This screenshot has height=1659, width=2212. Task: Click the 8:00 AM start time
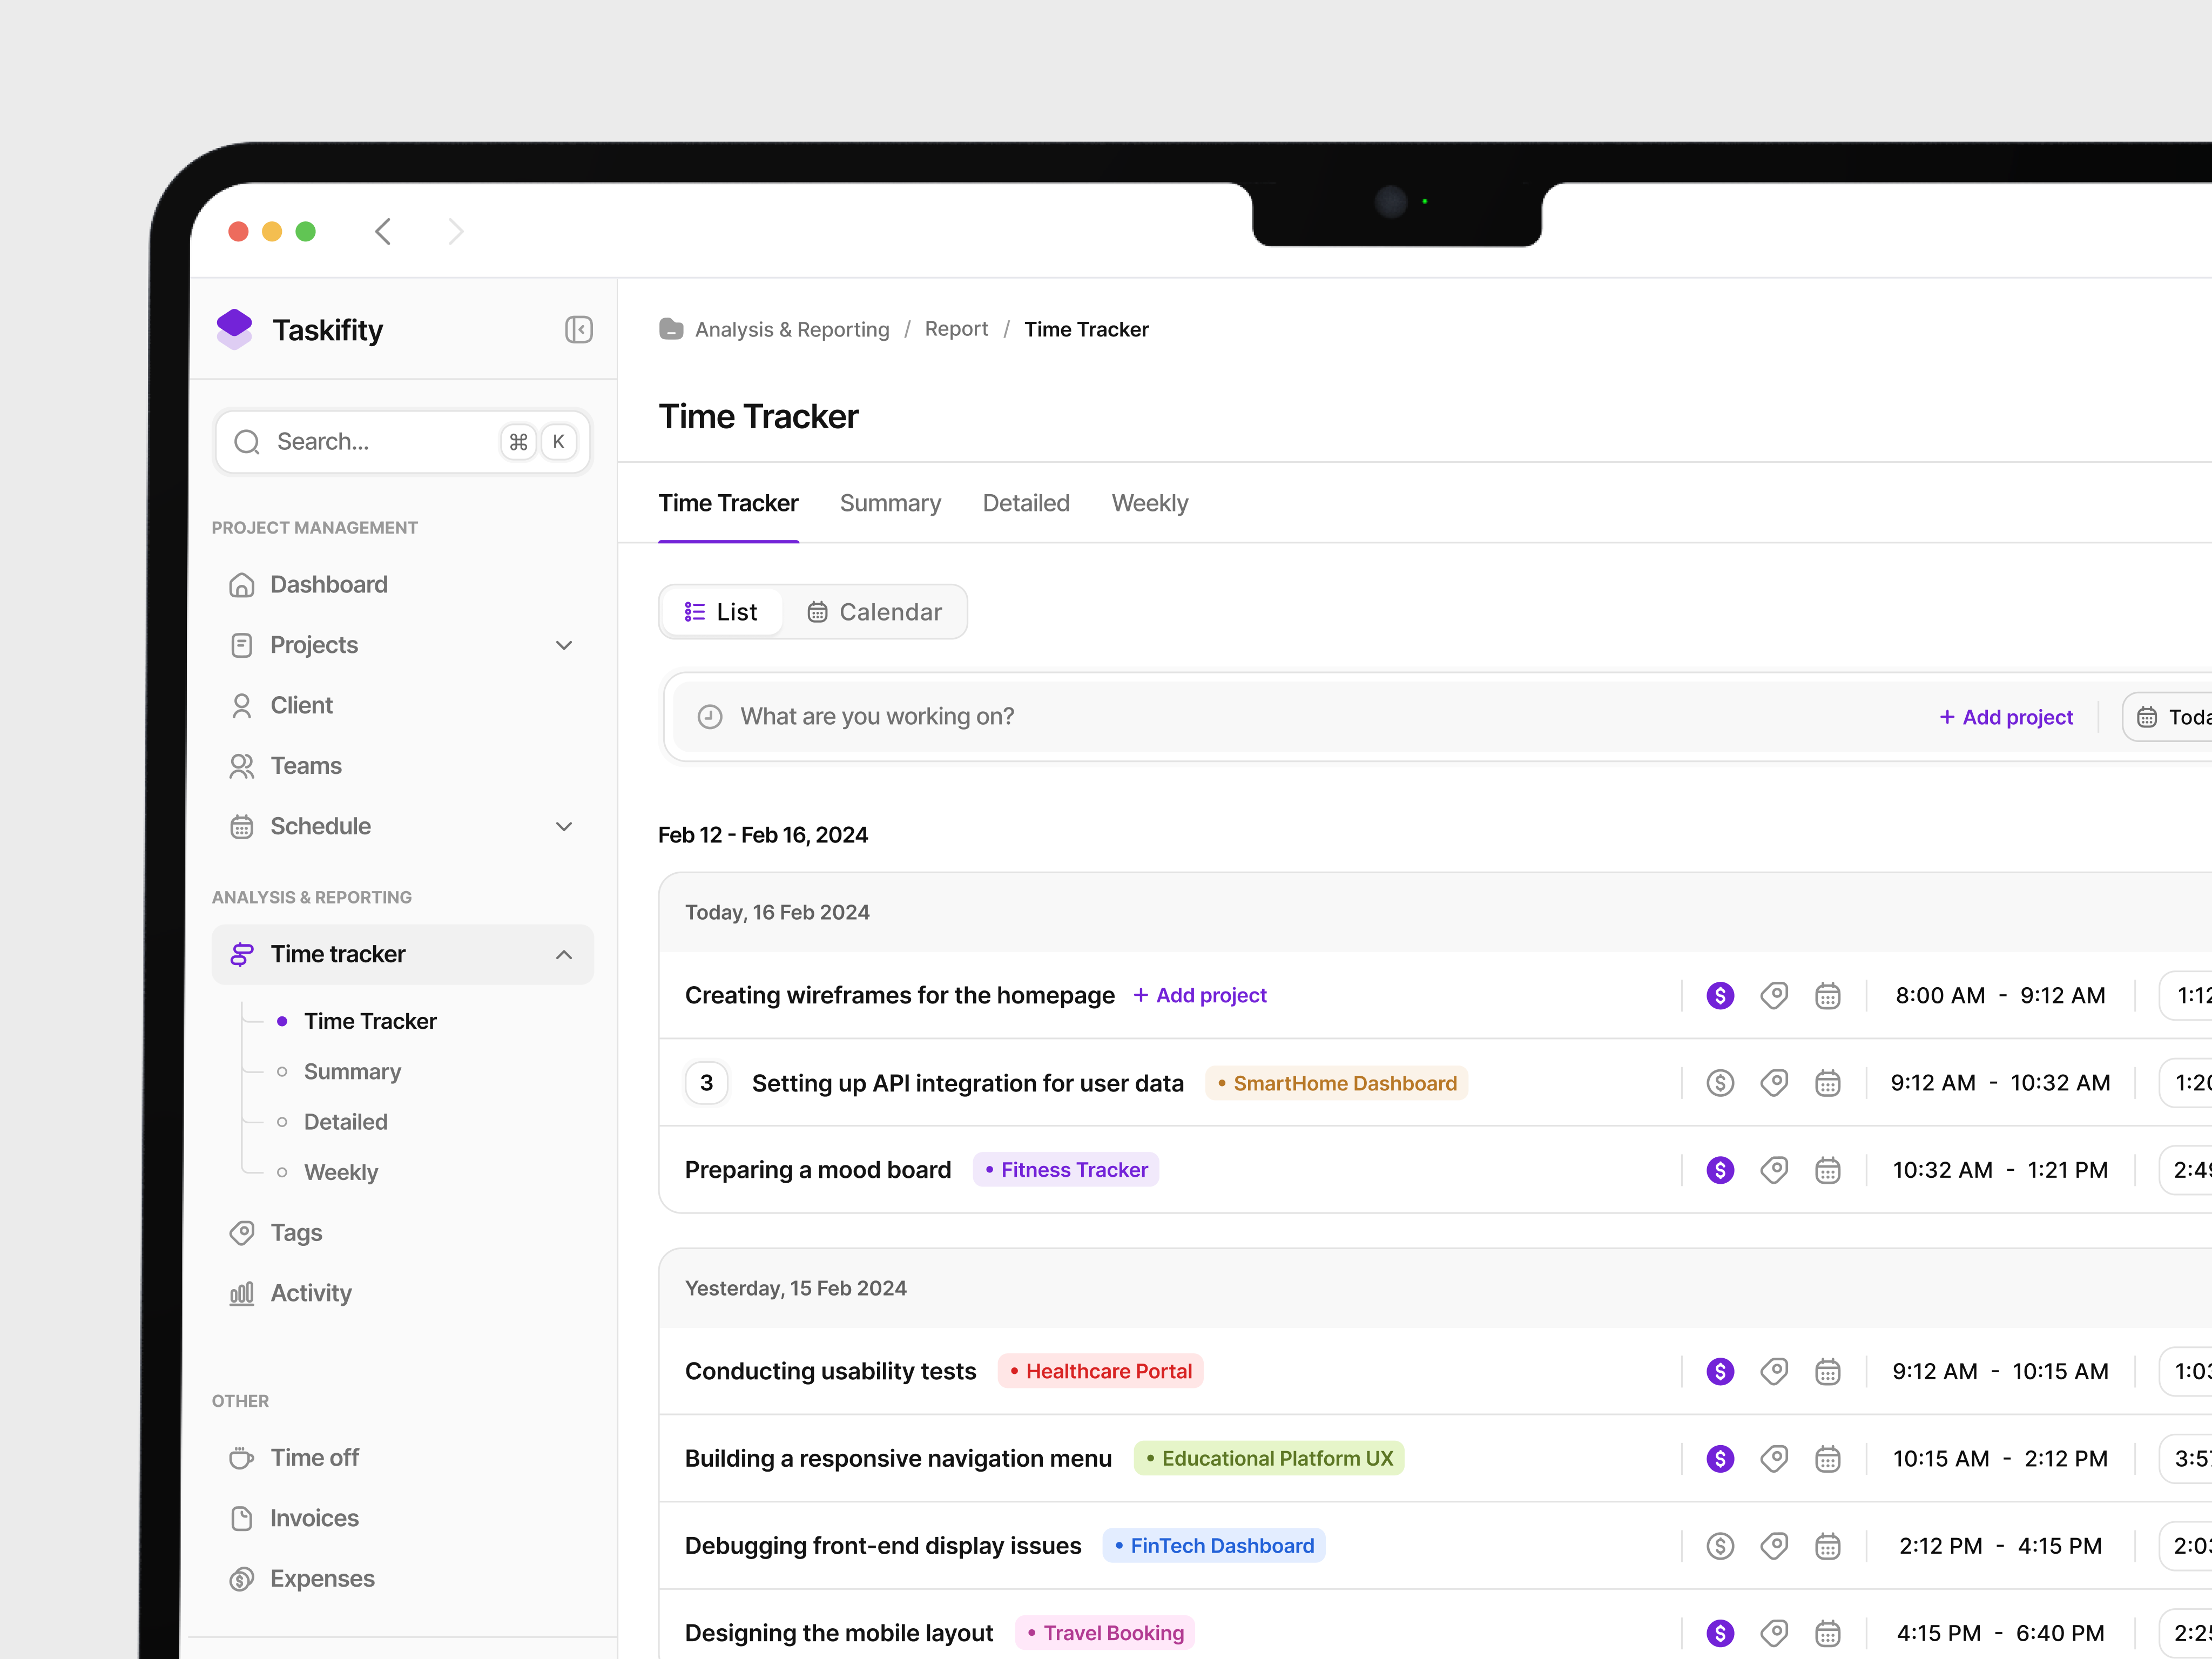pyautogui.click(x=1940, y=995)
